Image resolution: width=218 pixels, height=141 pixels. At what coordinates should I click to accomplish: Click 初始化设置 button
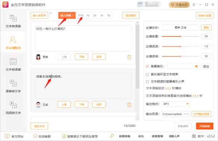pyautogui.click(x=205, y=15)
